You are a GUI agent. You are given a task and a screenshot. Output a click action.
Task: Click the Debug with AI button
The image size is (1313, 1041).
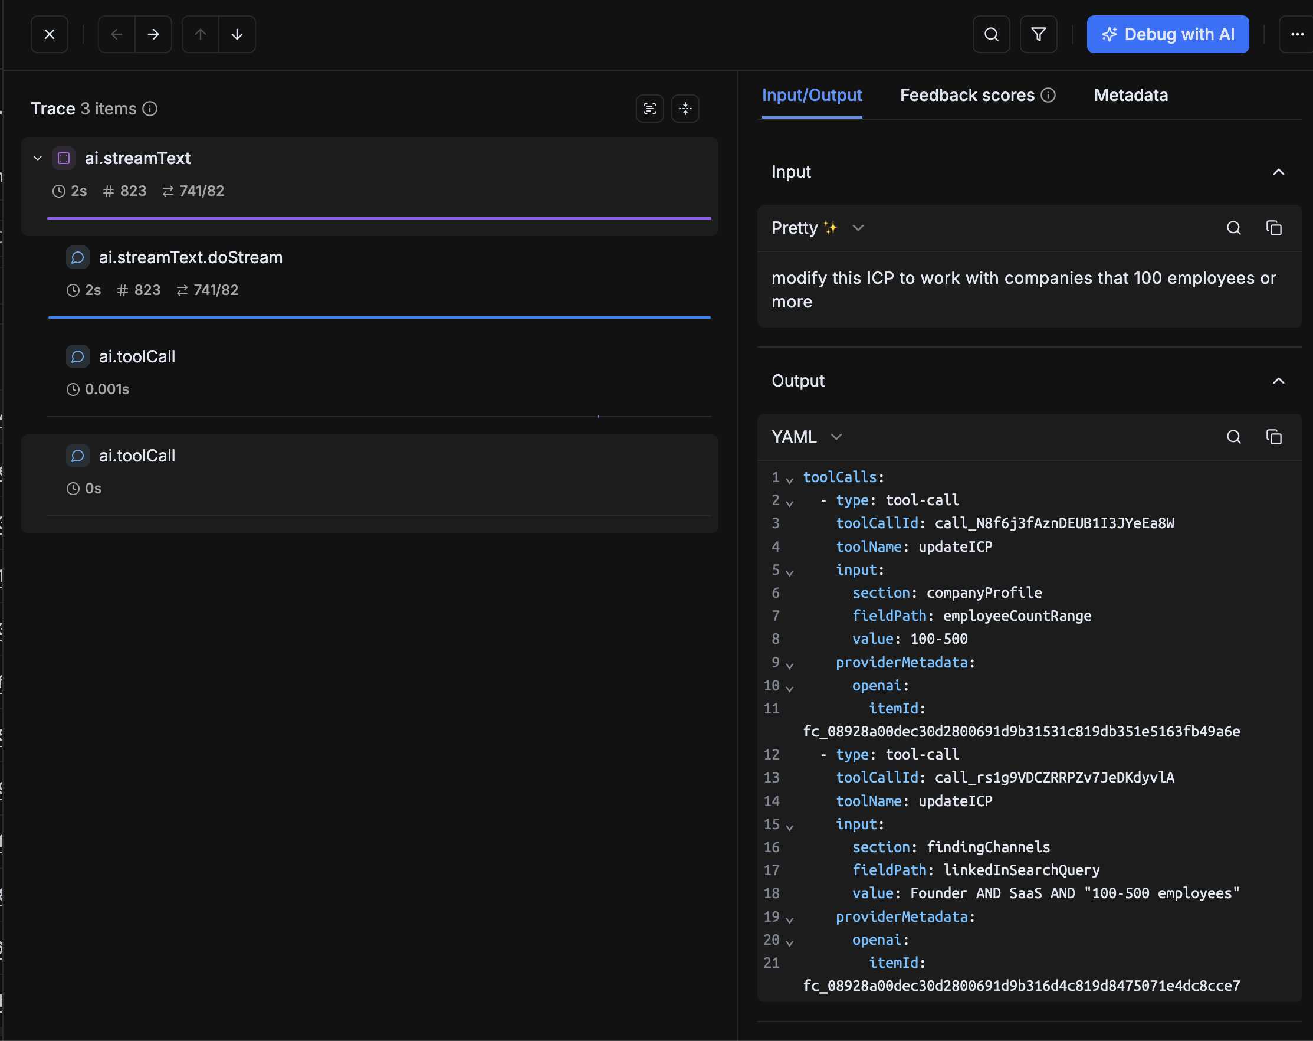pyautogui.click(x=1167, y=34)
